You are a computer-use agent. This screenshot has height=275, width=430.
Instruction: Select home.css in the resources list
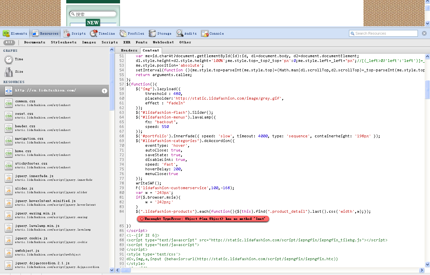54,153
